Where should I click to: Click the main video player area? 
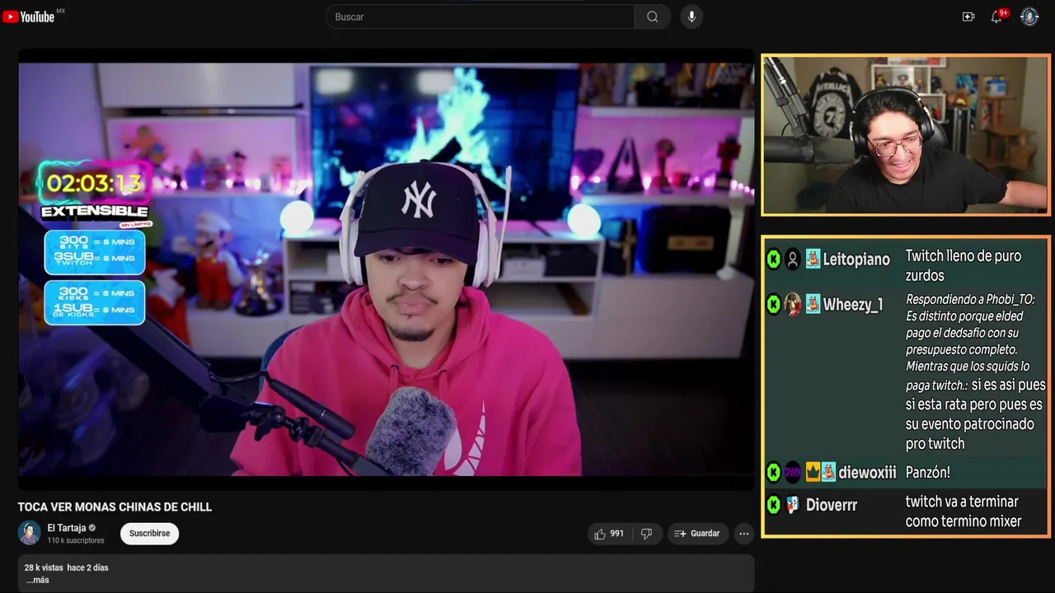(x=386, y=269)
